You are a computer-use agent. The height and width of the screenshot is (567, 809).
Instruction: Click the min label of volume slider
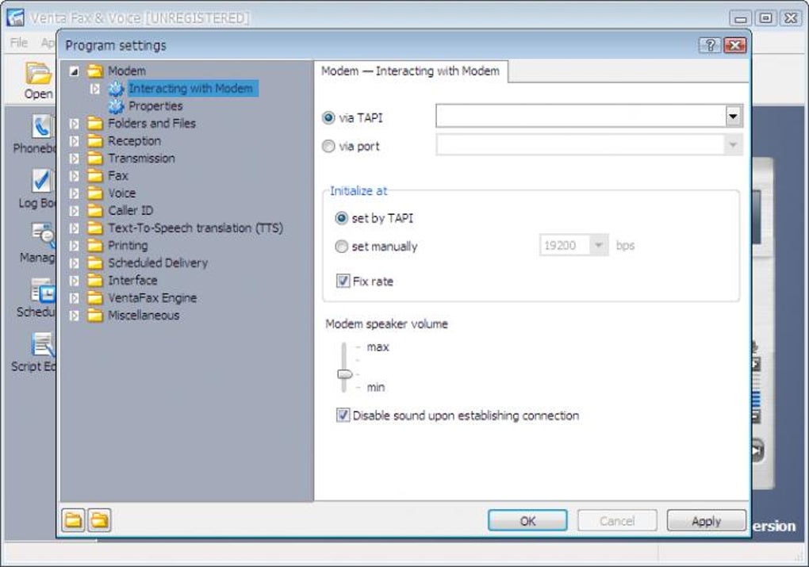[376, 387]
